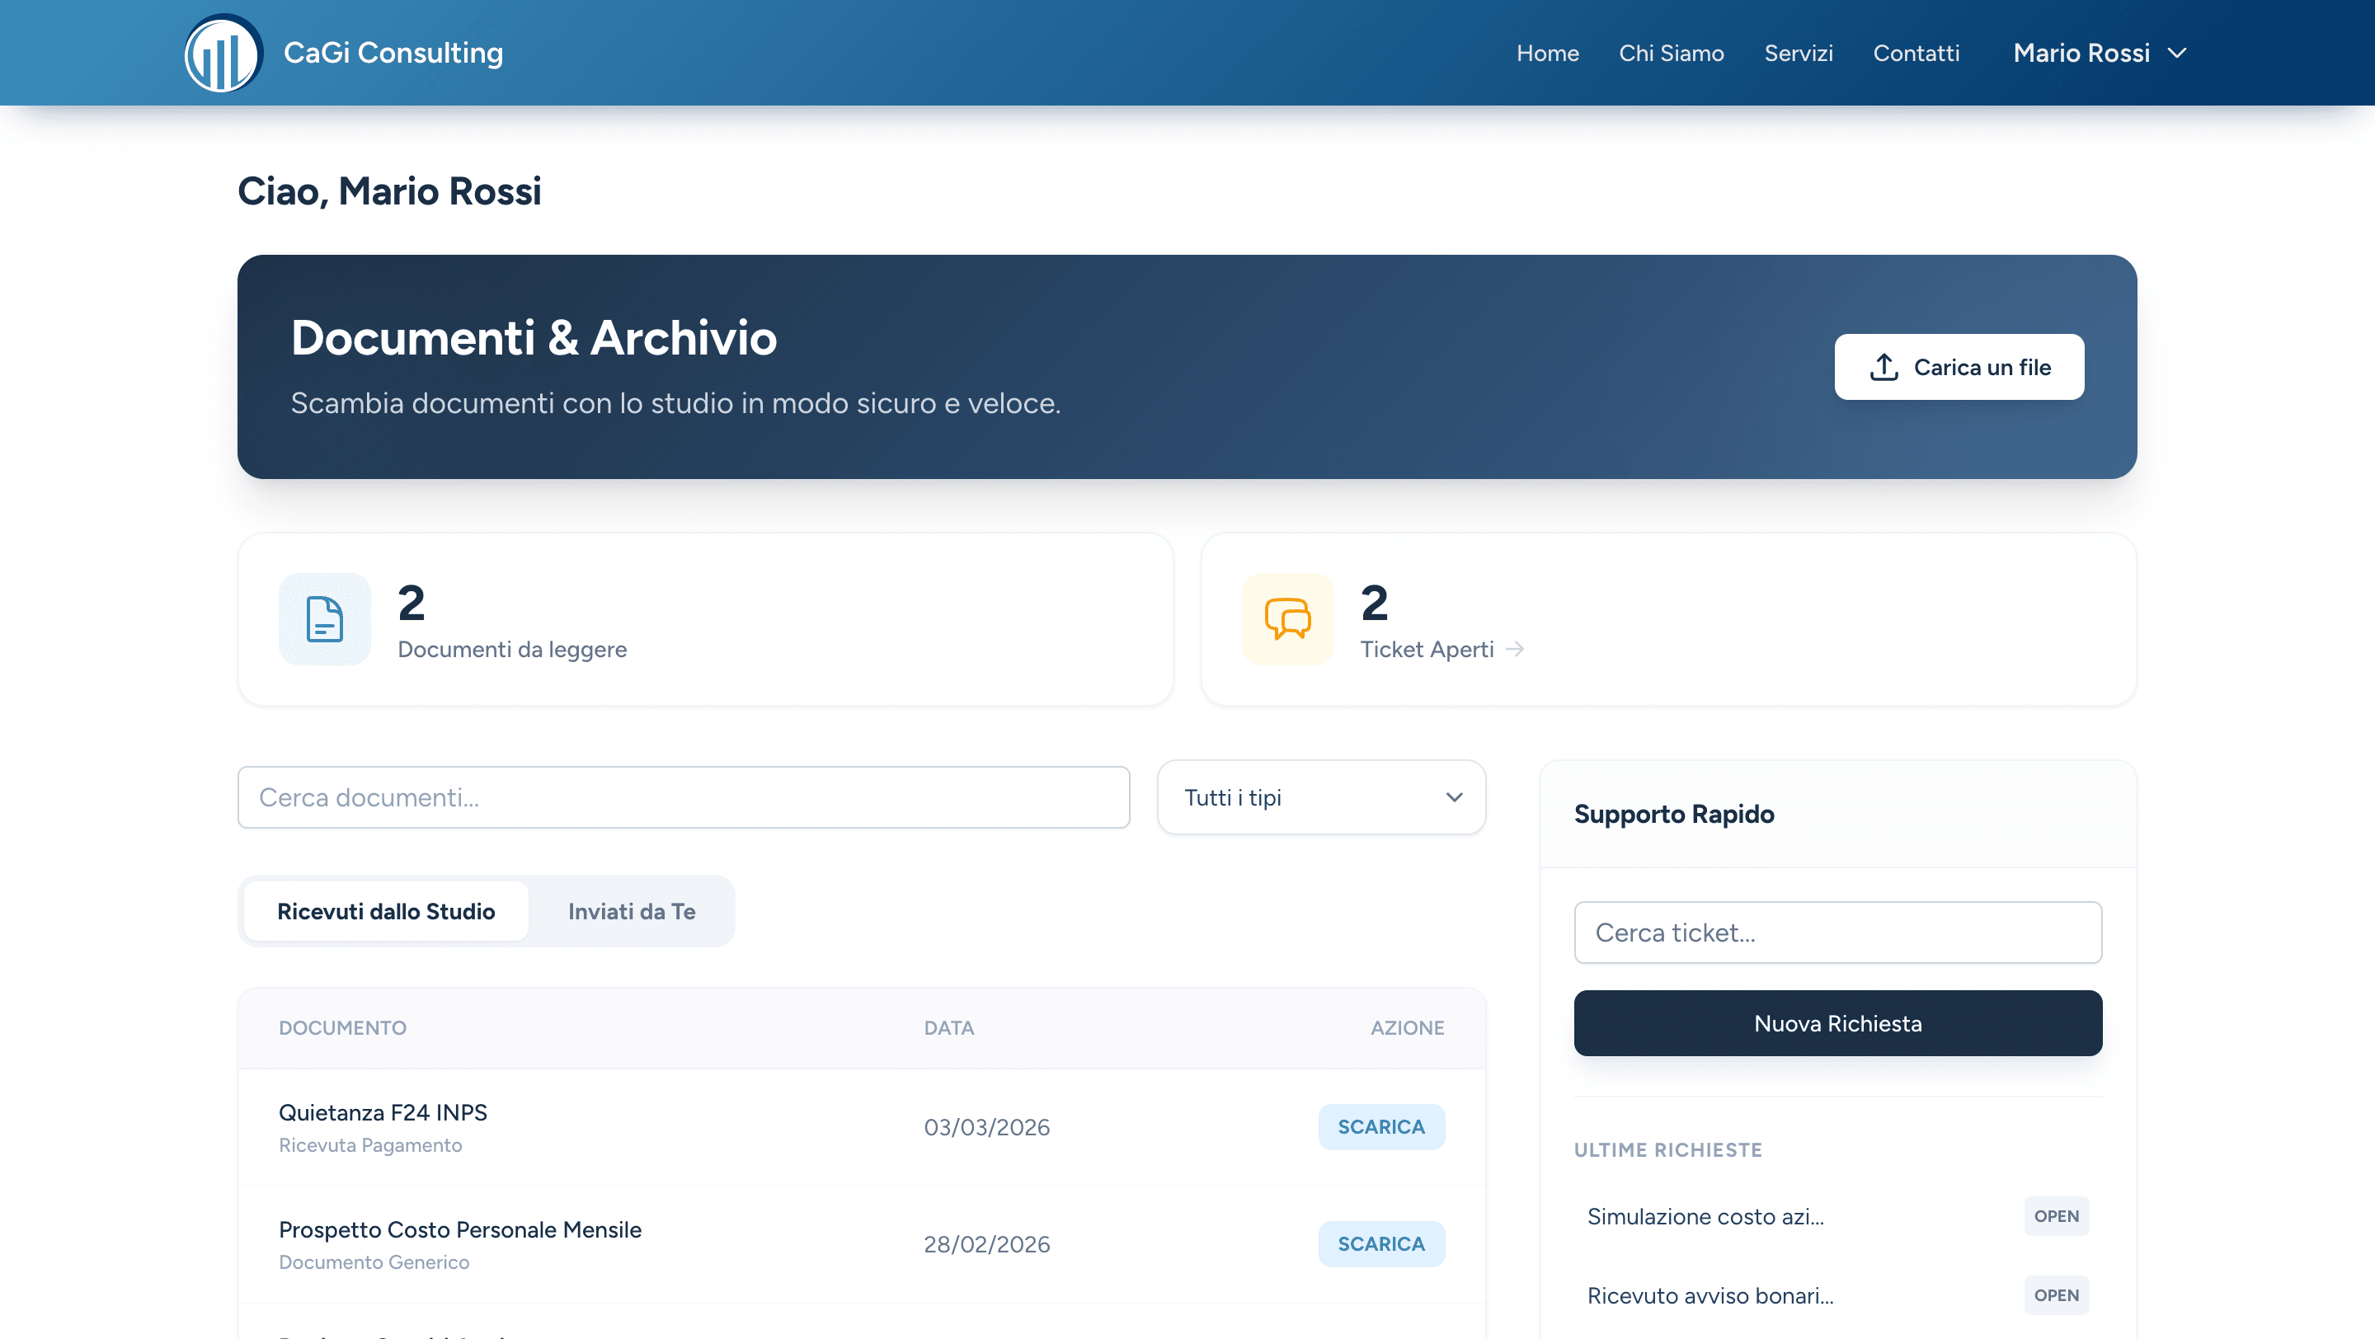The image size is (2375, 1339).
Task: Select the Ricevuti dallo Studio tab
Action: click(x=385, y=911)
